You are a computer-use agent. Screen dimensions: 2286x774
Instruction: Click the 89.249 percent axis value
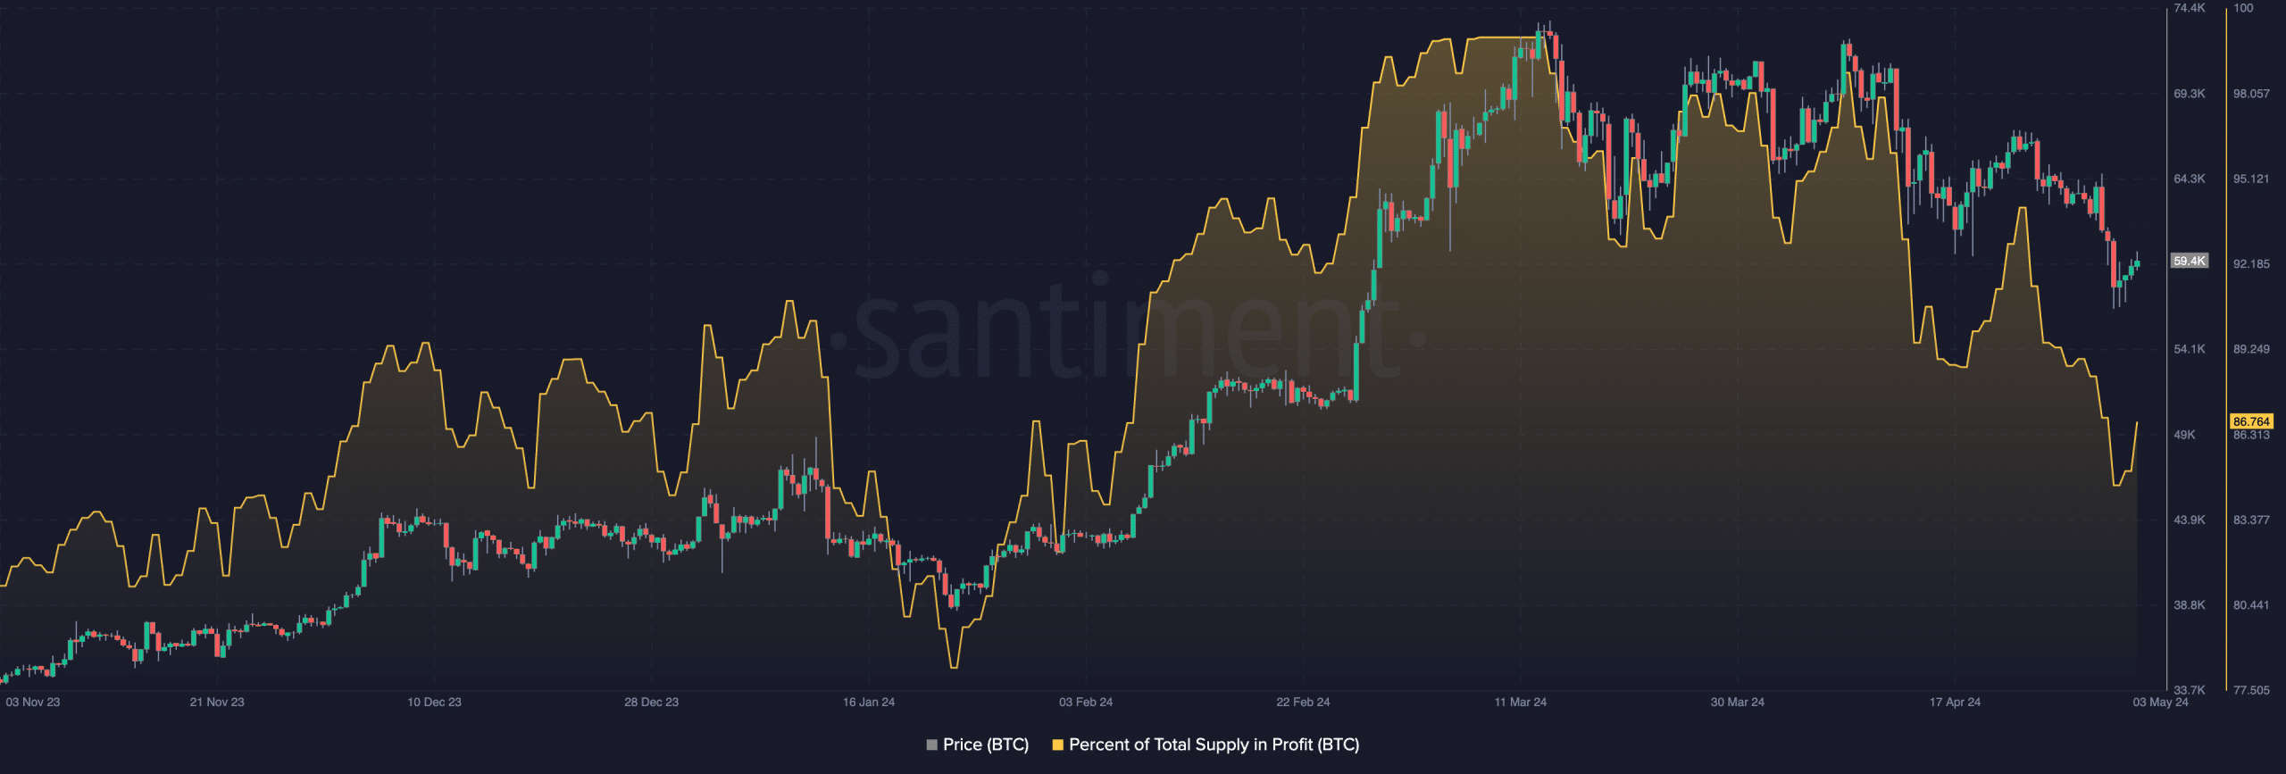[2251, 349]
